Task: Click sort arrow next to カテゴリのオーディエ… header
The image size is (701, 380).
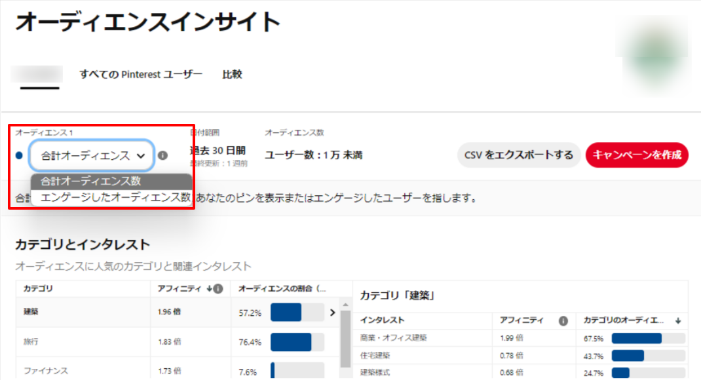Action: [x=678, y=321]
